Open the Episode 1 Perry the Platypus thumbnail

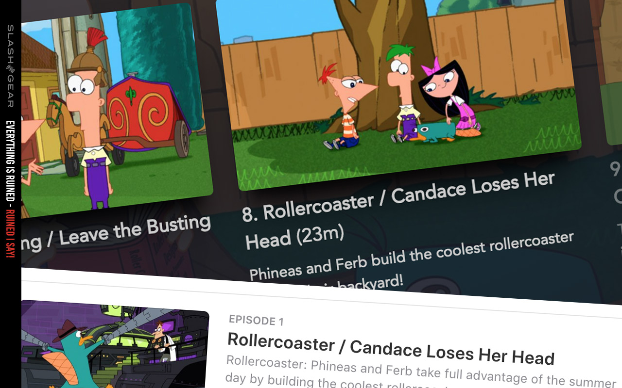115,345
